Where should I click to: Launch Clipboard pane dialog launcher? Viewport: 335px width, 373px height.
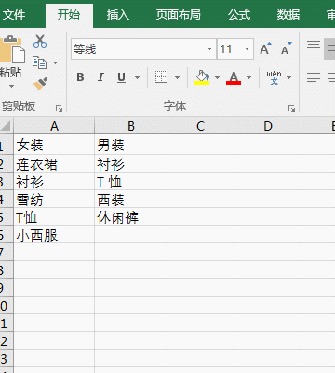(x=59, y=108)
